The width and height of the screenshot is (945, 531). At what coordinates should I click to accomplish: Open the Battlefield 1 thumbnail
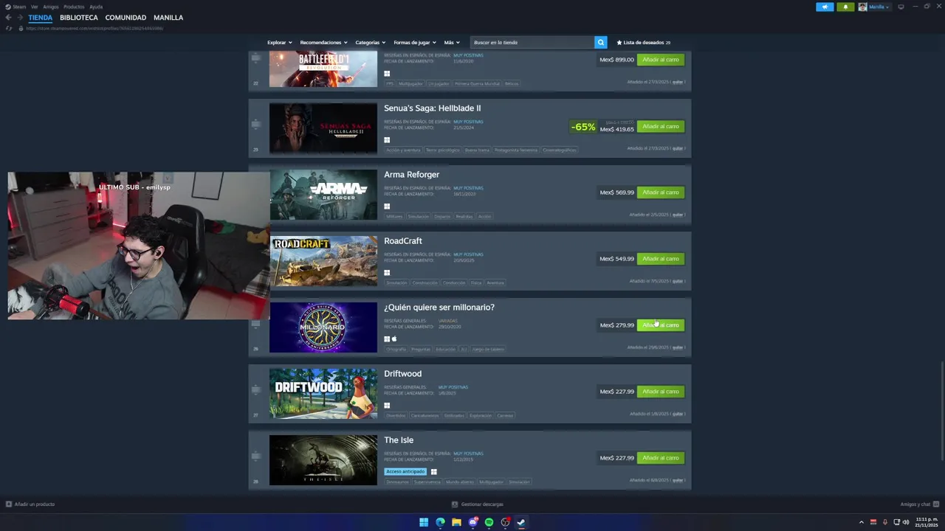click(323, 69)
